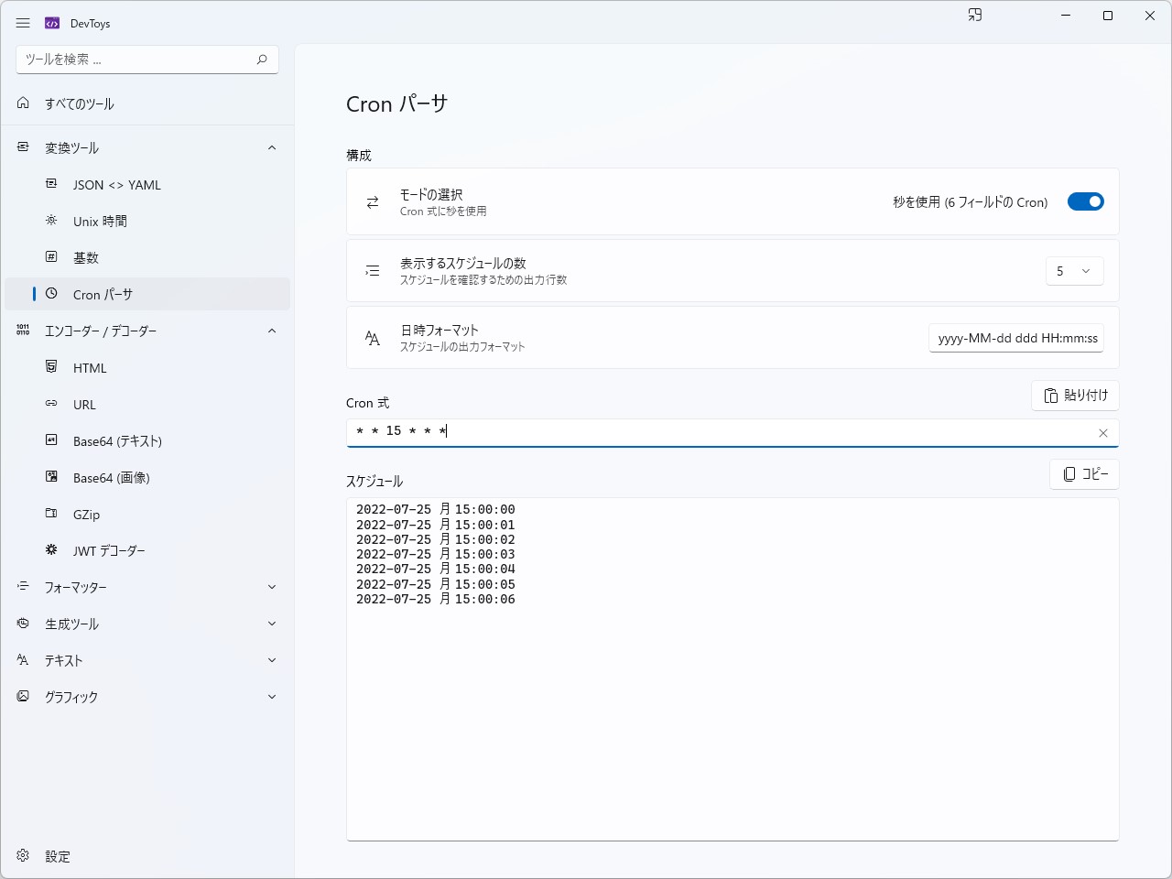Open DevToys 設定 (settings)
Screen dimensions: 1172x879
[57, 856]
